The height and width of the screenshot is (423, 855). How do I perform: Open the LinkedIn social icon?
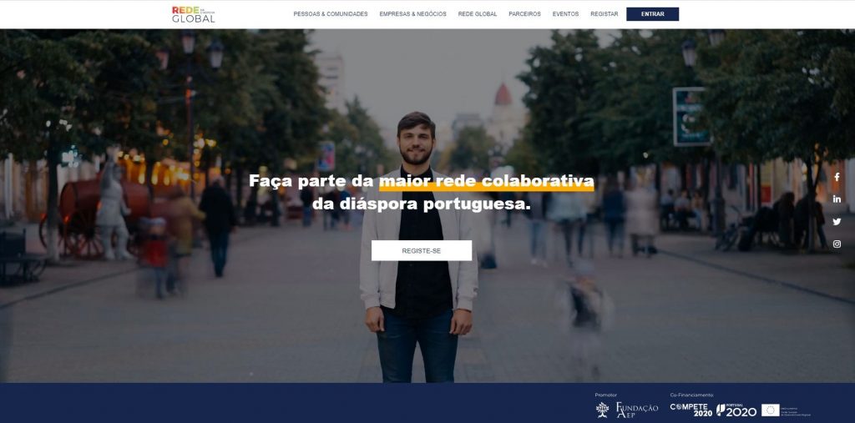(837, 199)
